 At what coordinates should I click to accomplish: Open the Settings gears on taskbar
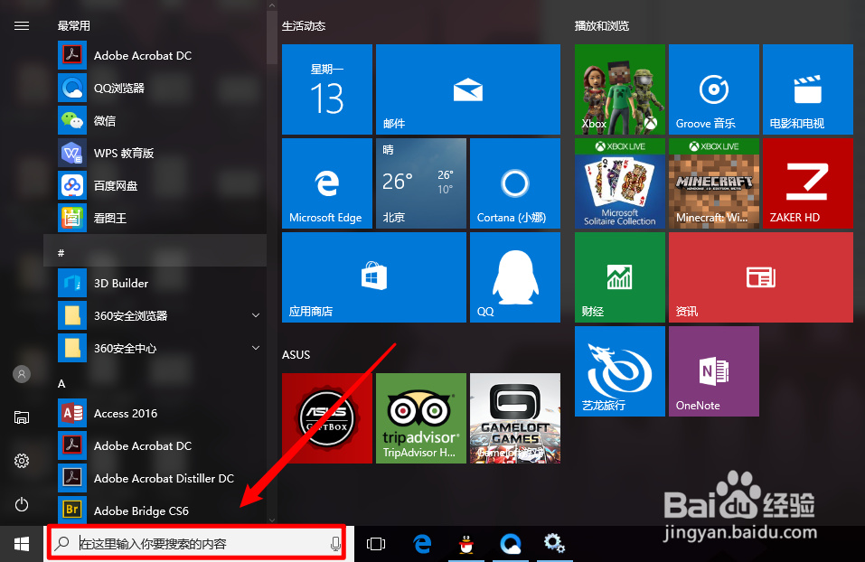tap(554, 544)
